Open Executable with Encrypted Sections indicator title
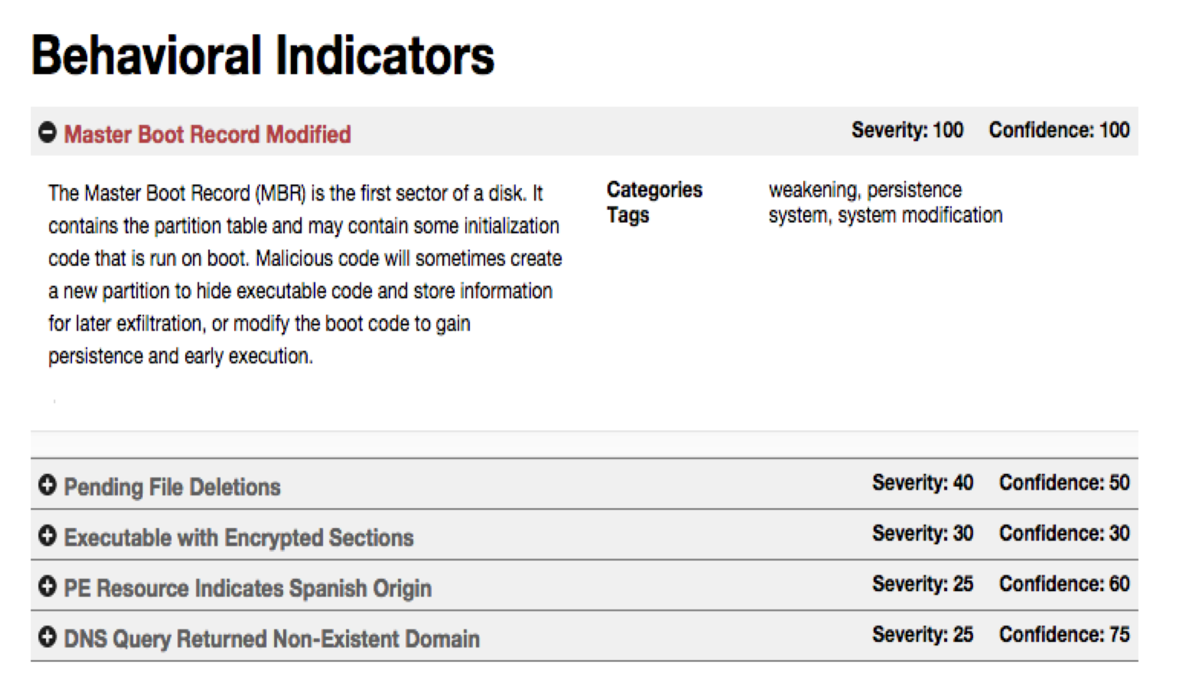Image resolution: width=1180 pixels, height=689 pixels. point(239,538)
